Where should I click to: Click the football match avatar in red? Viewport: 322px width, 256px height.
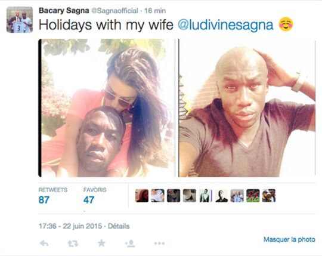tap(253, 196)
